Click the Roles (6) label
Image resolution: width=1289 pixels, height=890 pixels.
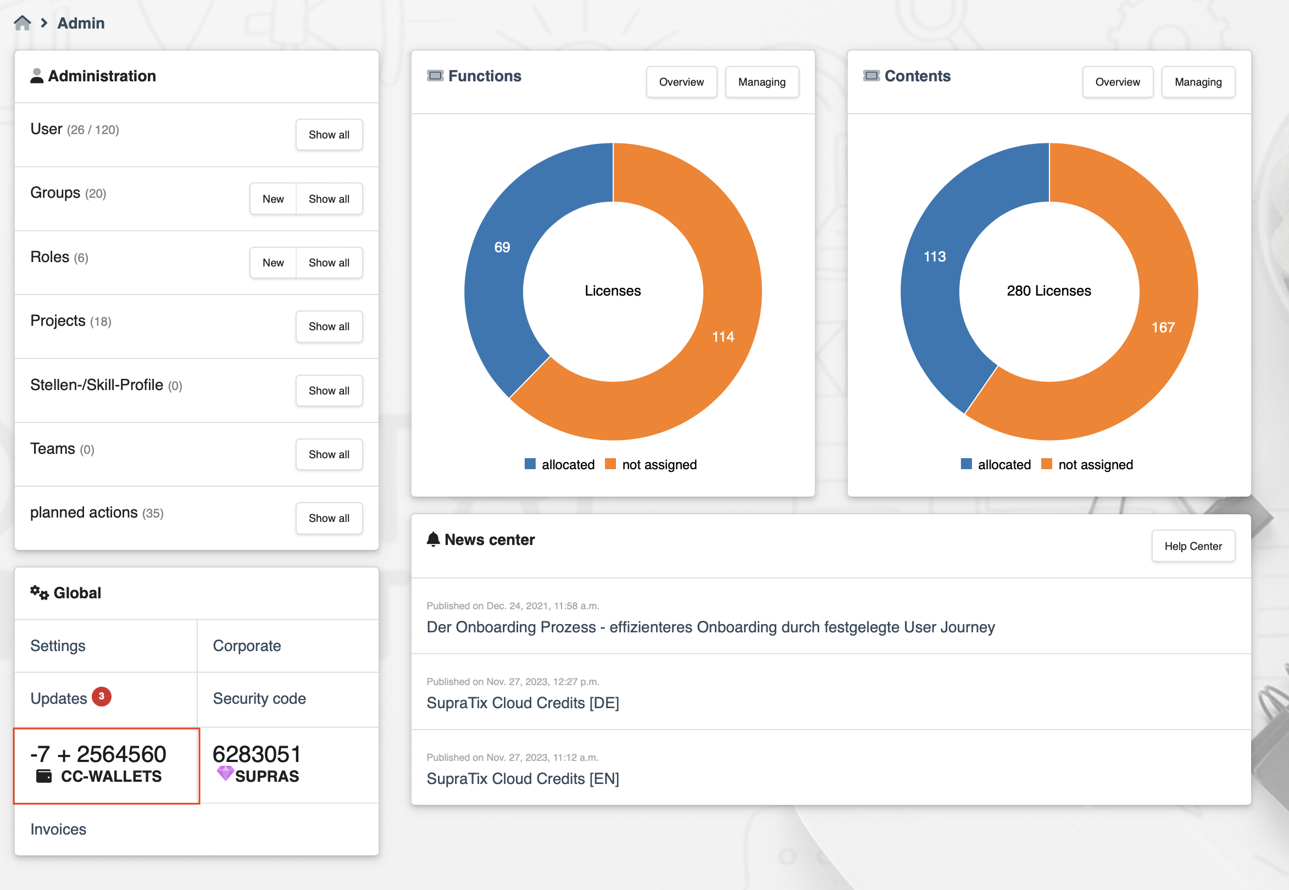click(x=59, y=257)
